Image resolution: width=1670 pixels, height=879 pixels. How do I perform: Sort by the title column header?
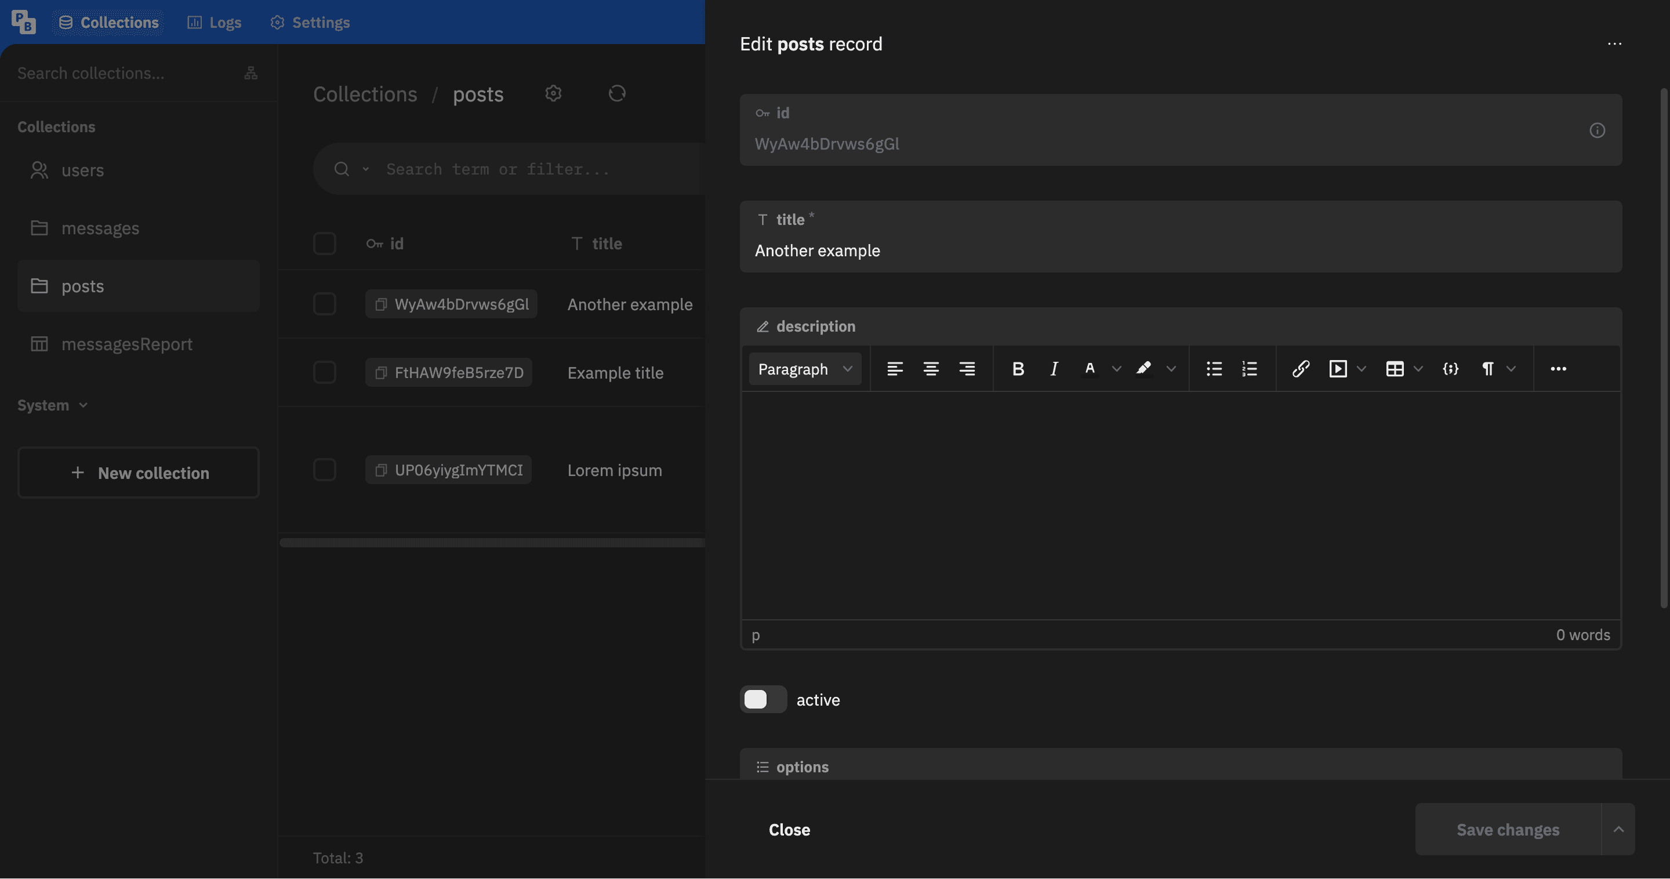[x=597, y=244]
